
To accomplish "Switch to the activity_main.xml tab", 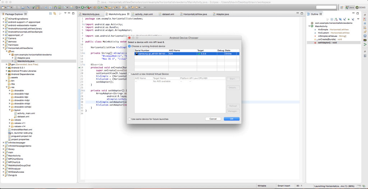I will [142, 14].
